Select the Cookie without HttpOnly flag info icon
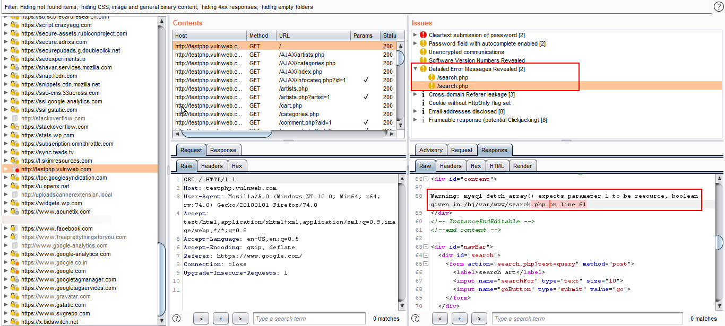The height and width of the screenshot is (326, 725). (423, 103)
